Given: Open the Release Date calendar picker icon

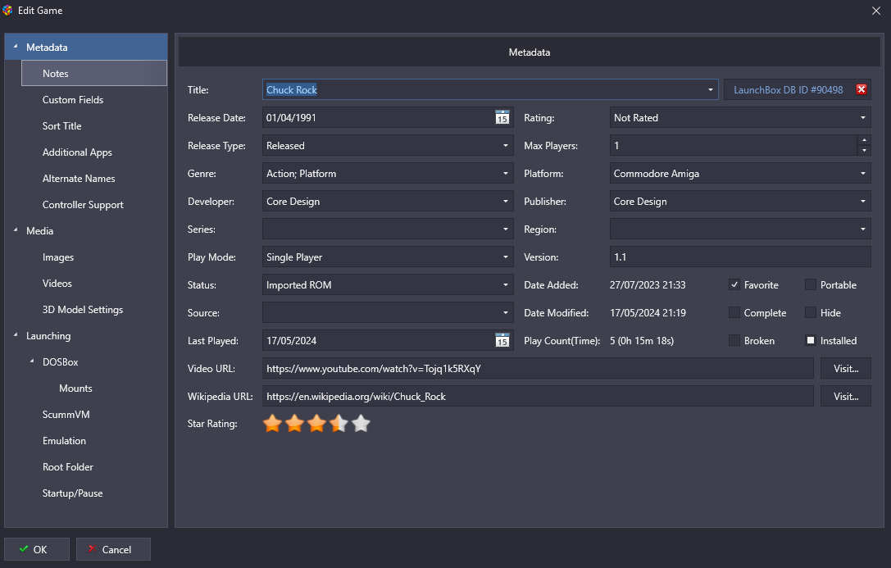Looking at the screenshot, I should coord(502,117).
